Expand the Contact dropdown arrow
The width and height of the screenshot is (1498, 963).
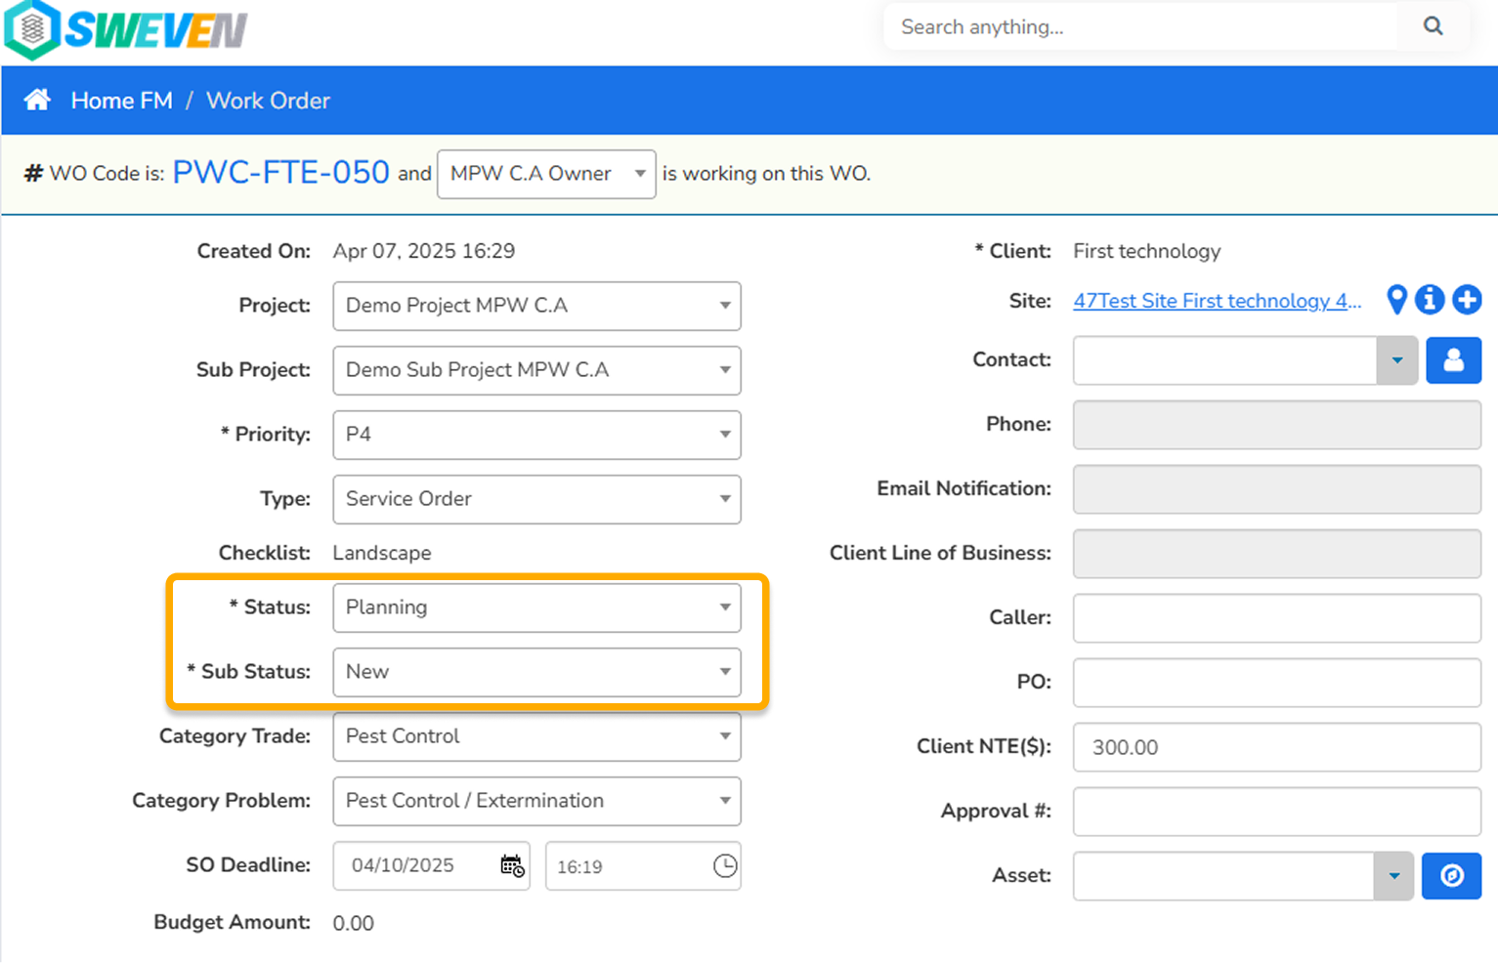[1397, 360]
